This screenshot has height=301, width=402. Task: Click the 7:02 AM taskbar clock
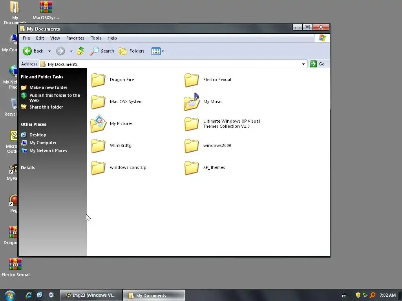click(387, 296)
